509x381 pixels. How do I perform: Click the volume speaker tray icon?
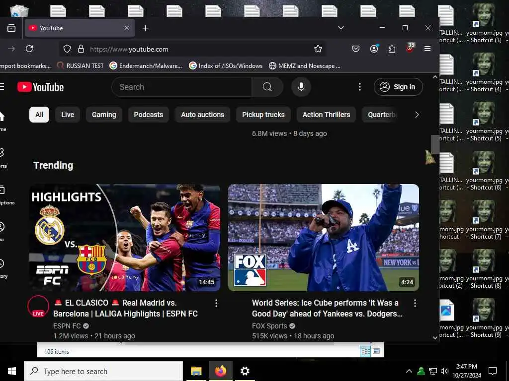click(x=444, y=371)
